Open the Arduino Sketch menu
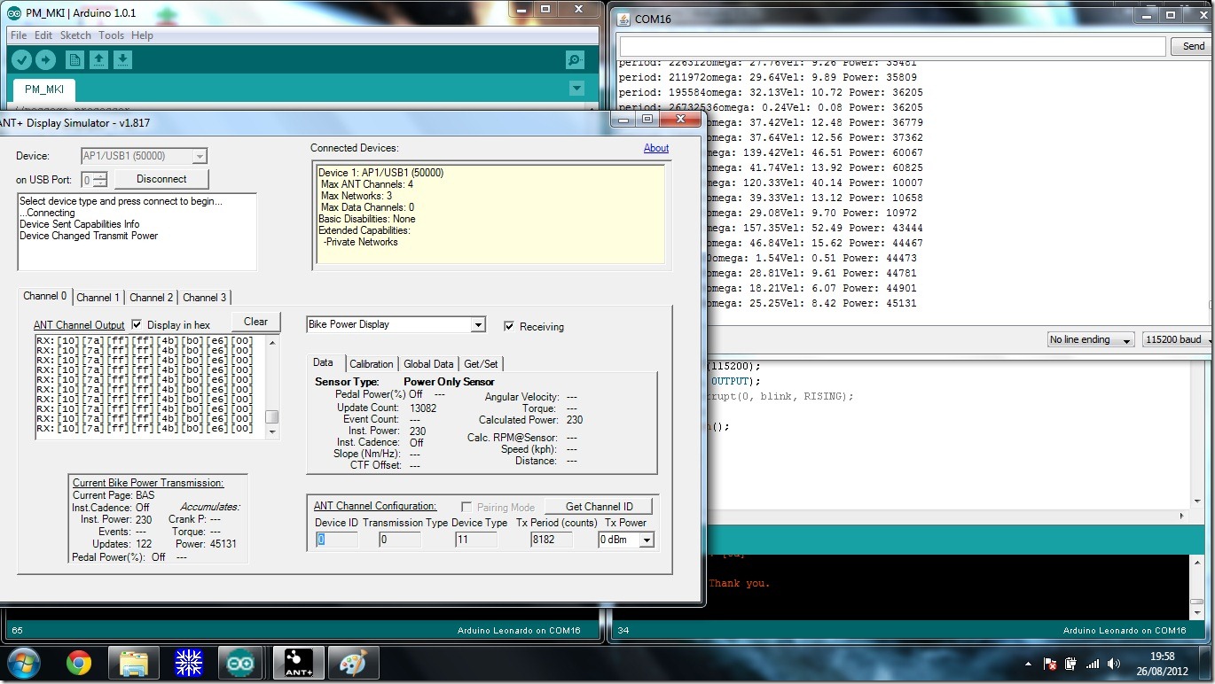Viewport: 1215px width, 684px height. (x=75, y=35)
